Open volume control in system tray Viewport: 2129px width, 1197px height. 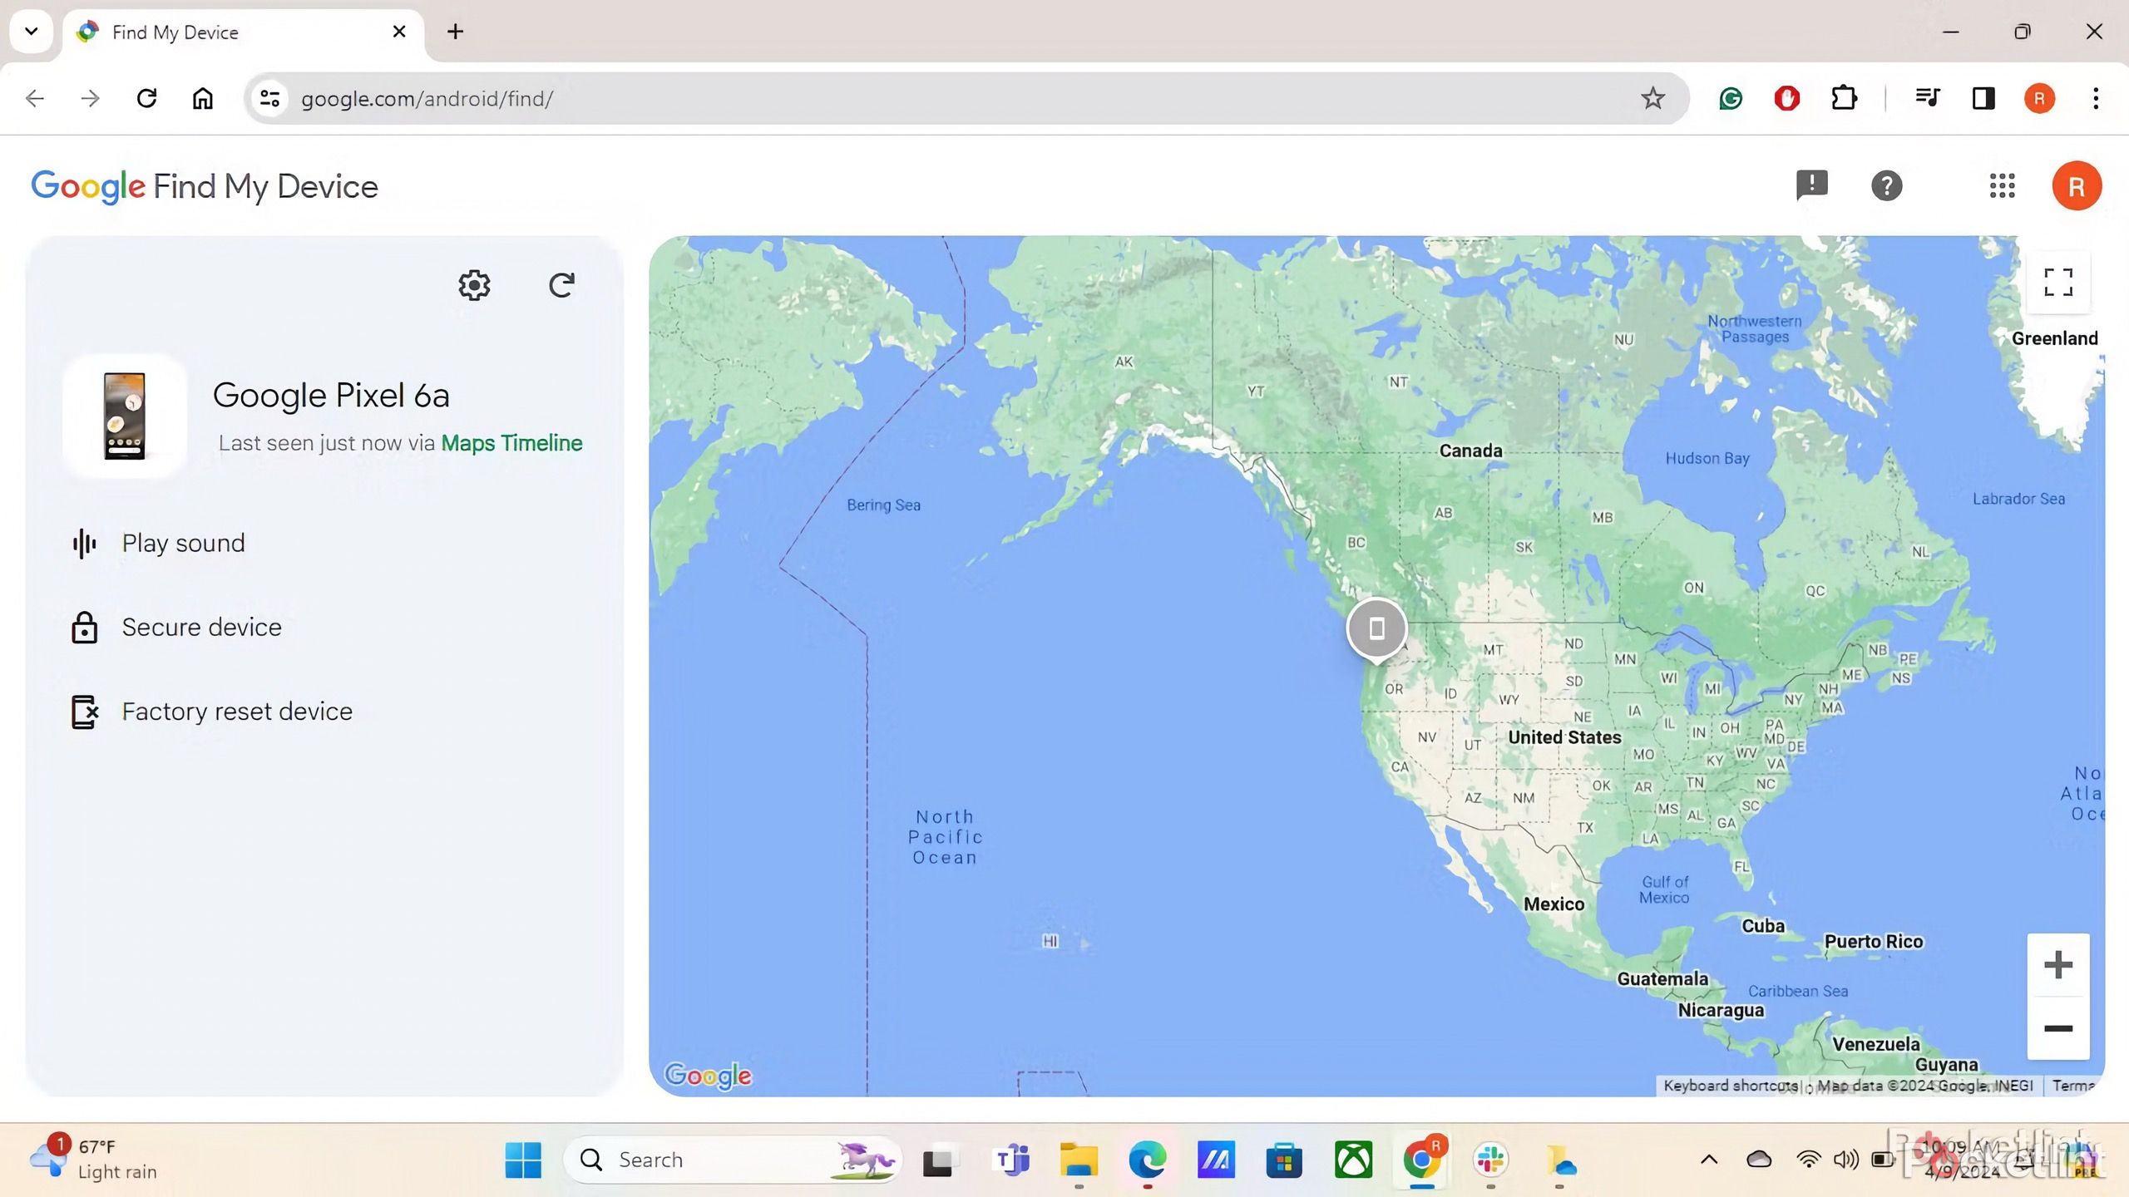pyautogui.click(x=1846, y=1160)
